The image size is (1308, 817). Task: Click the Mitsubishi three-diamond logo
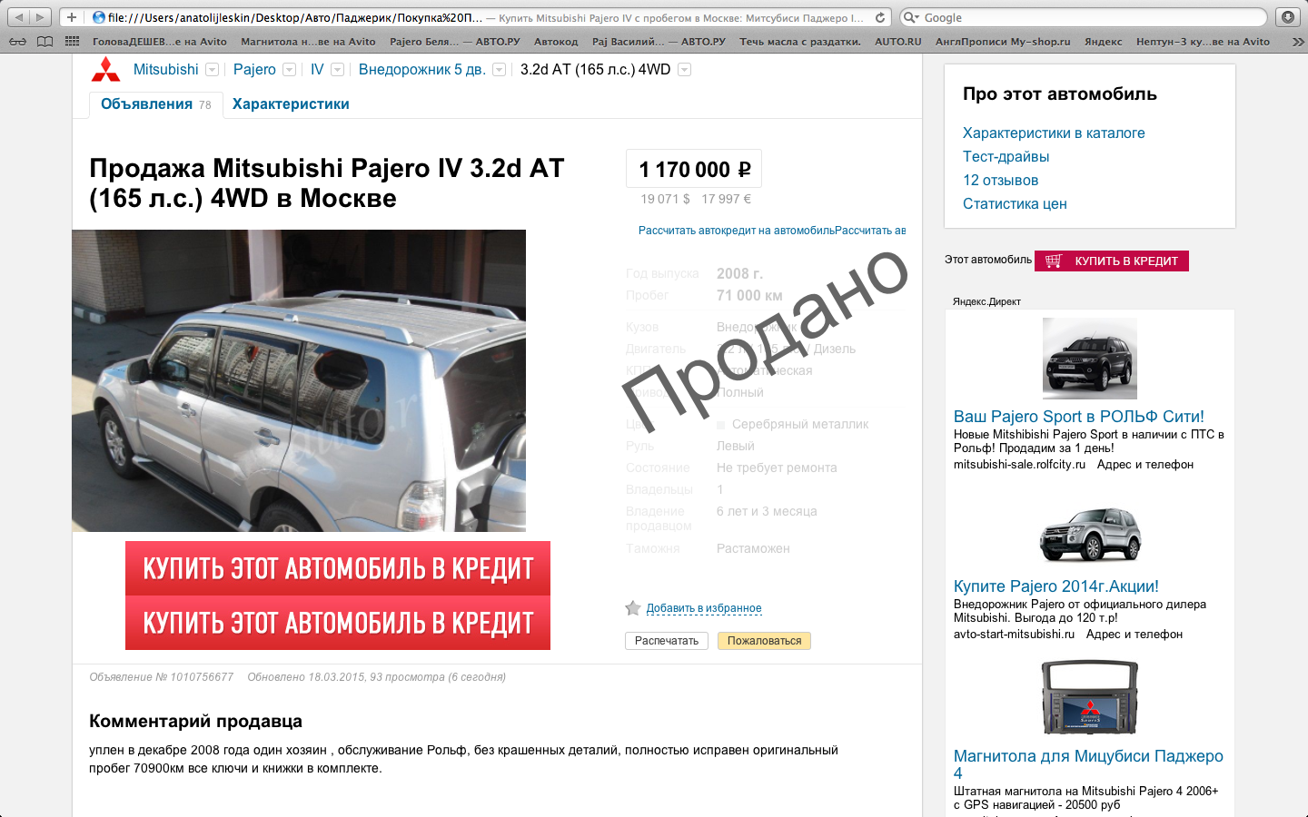click(x=105, y=70)
